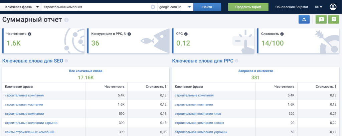
Task: Click the Сложность value 14/100
Action: [273, 43]
